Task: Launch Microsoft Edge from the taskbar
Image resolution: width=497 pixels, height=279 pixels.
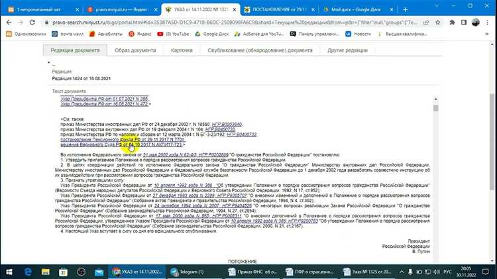Action: (x=28, y=272)
